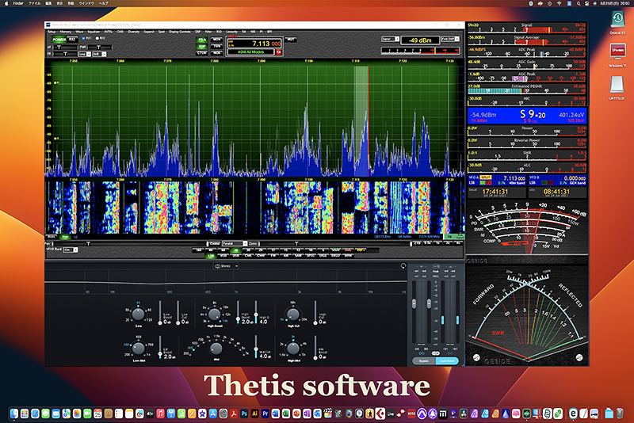Image resolution: width=634 pixels, height=423 pixels.
Task: Toggle the PS-A button
Action: pos(202,40)
